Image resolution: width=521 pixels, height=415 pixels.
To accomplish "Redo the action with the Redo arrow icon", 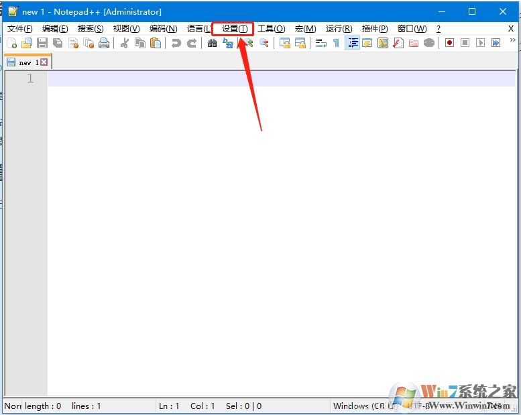I will coord(192,43).
